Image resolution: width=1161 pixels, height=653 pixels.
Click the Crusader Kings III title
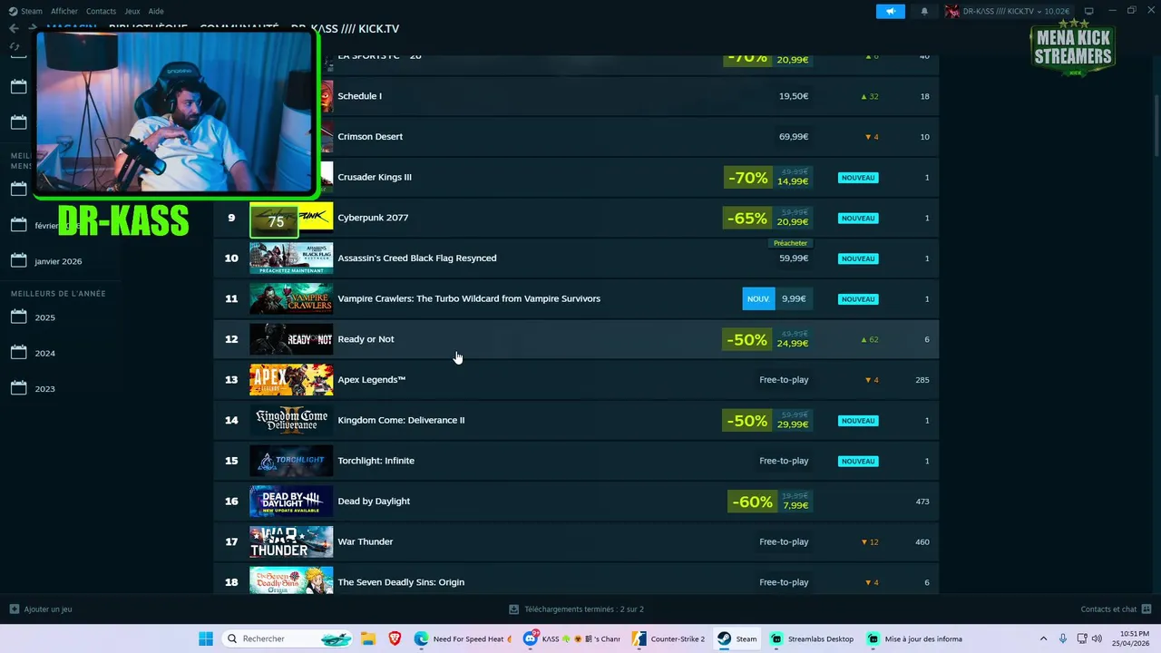(x=375, y=177)
